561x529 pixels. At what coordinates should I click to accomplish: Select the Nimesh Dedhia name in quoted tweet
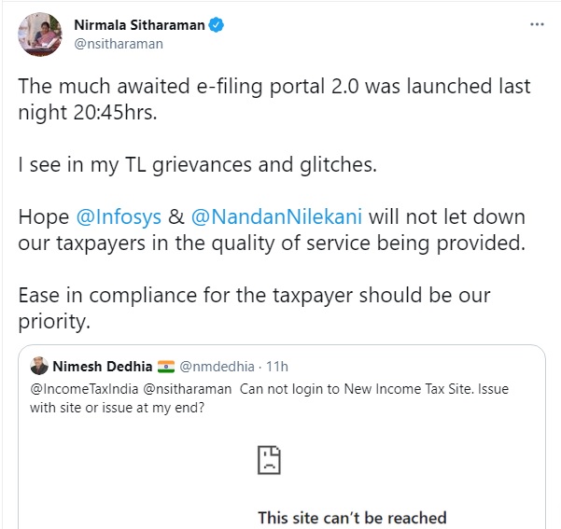pyautogui.click(x=101, y=365)
